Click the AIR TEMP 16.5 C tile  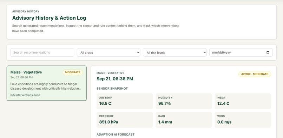coord(125,101)
